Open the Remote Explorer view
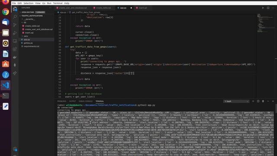The image size is (277, 156). click(x=15, y=41)
